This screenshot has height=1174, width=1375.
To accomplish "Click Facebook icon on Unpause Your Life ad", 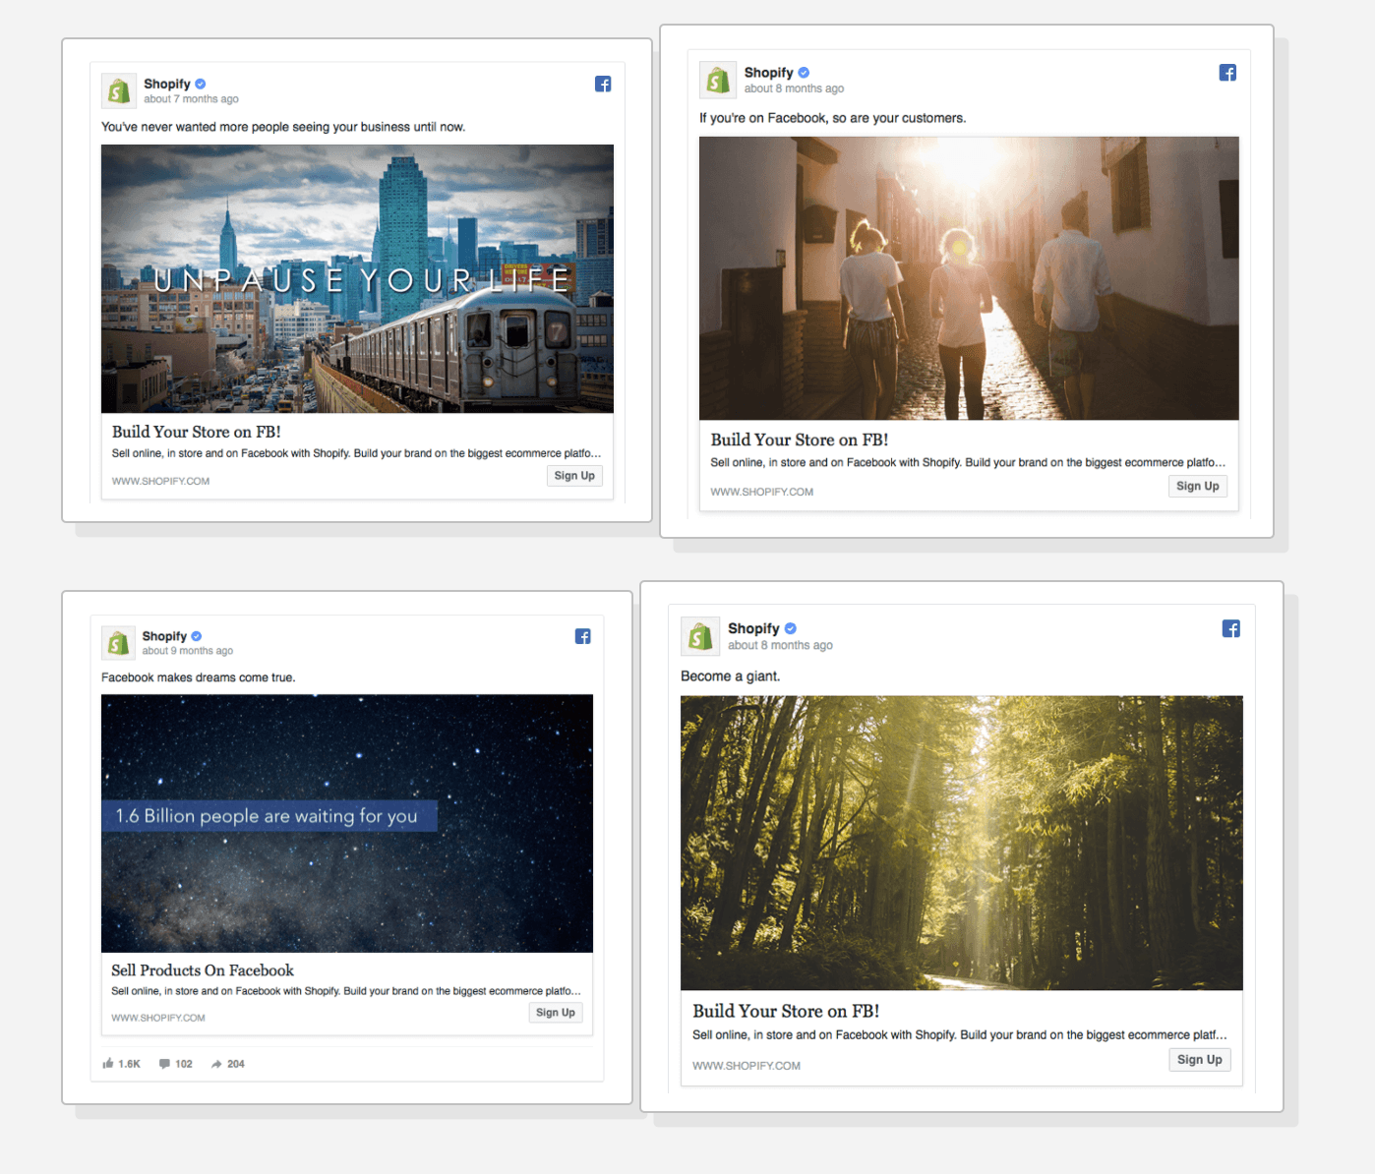I will coord(603,85).
